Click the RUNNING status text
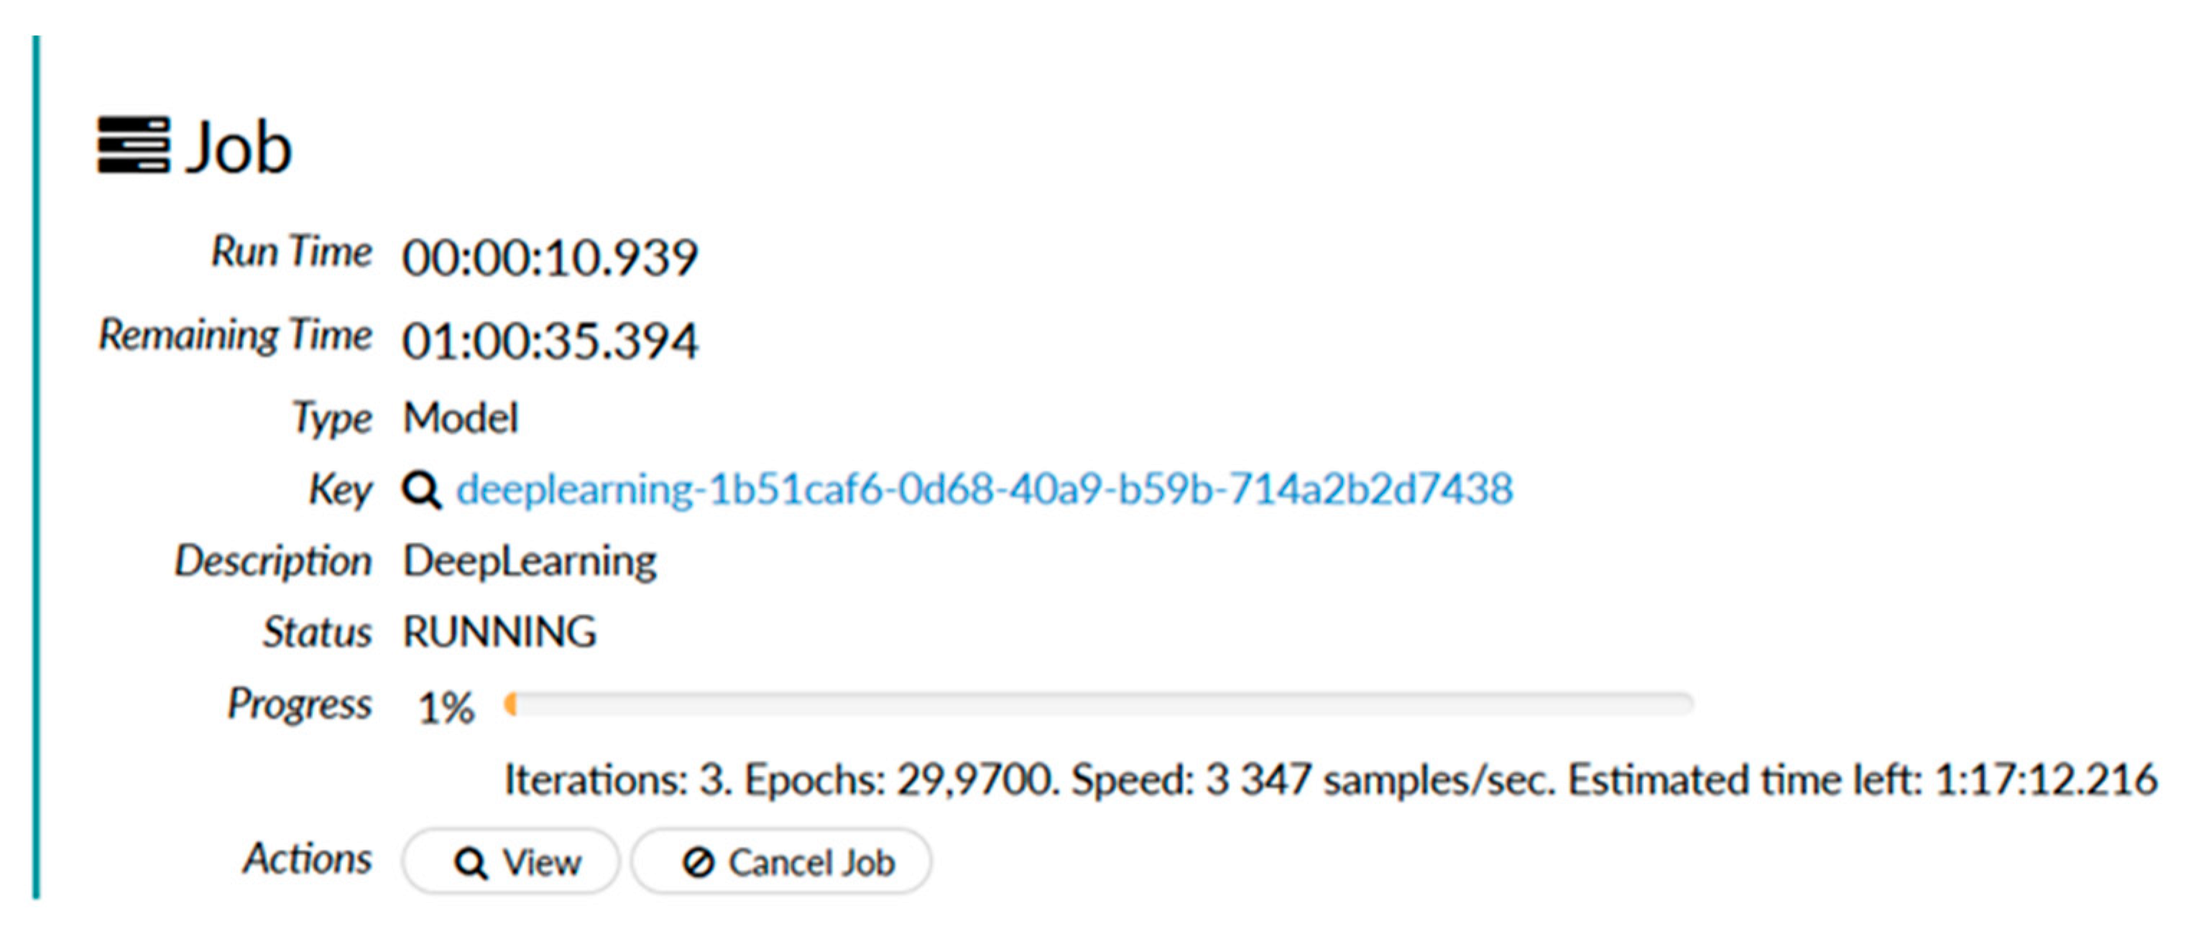This screenshot has height=937, width=2191. click(x=499, y=632)
